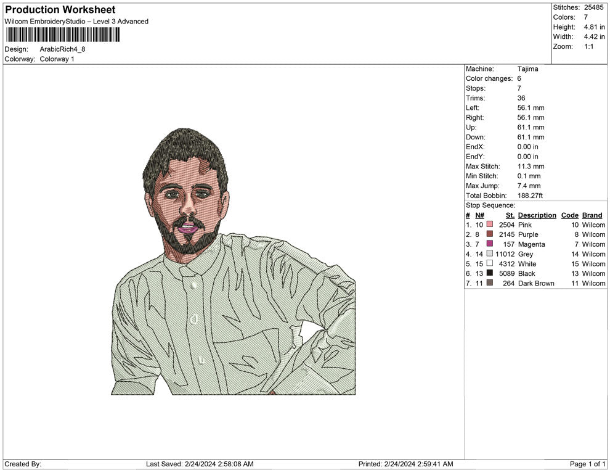Pick the Magenta thread color swatch
610x470 pixels.
tap(490, 244)
